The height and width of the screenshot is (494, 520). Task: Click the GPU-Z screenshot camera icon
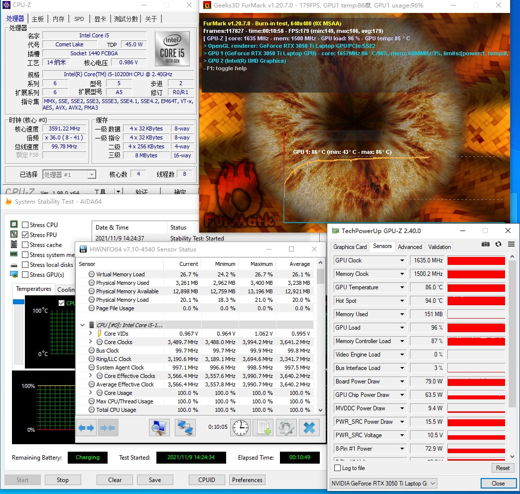coord(486,244)
